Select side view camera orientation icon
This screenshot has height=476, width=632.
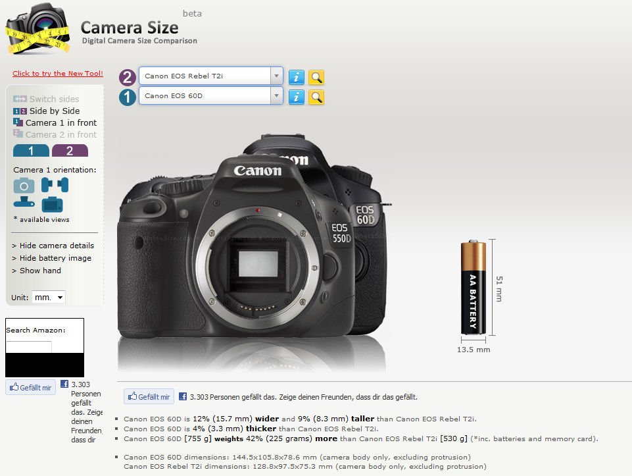coord(55,185)
